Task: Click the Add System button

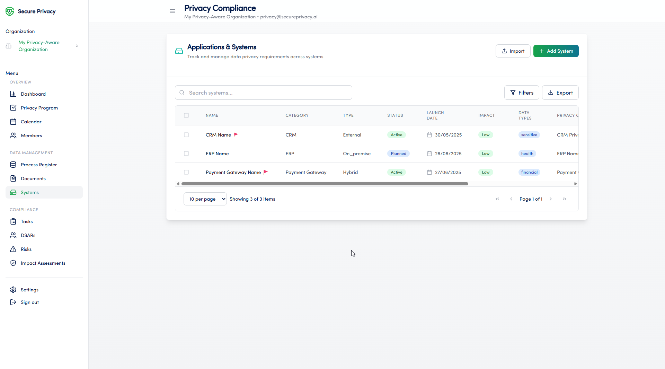Action: [556, 51]
